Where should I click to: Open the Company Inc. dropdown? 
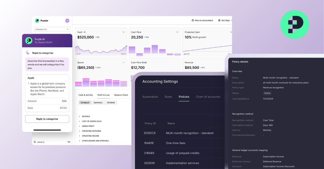[52, 29]
